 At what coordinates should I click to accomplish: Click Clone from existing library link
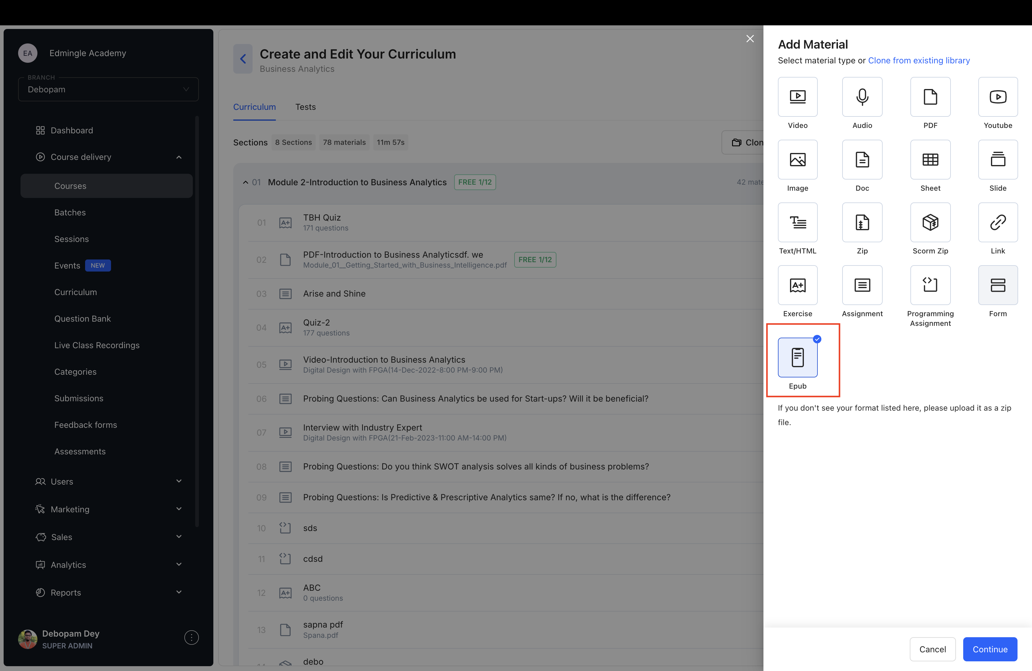[x=919, y=60]
